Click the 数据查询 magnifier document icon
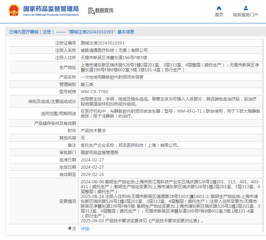The height and width of the screenshot is (240, 266). coord(91,11)
